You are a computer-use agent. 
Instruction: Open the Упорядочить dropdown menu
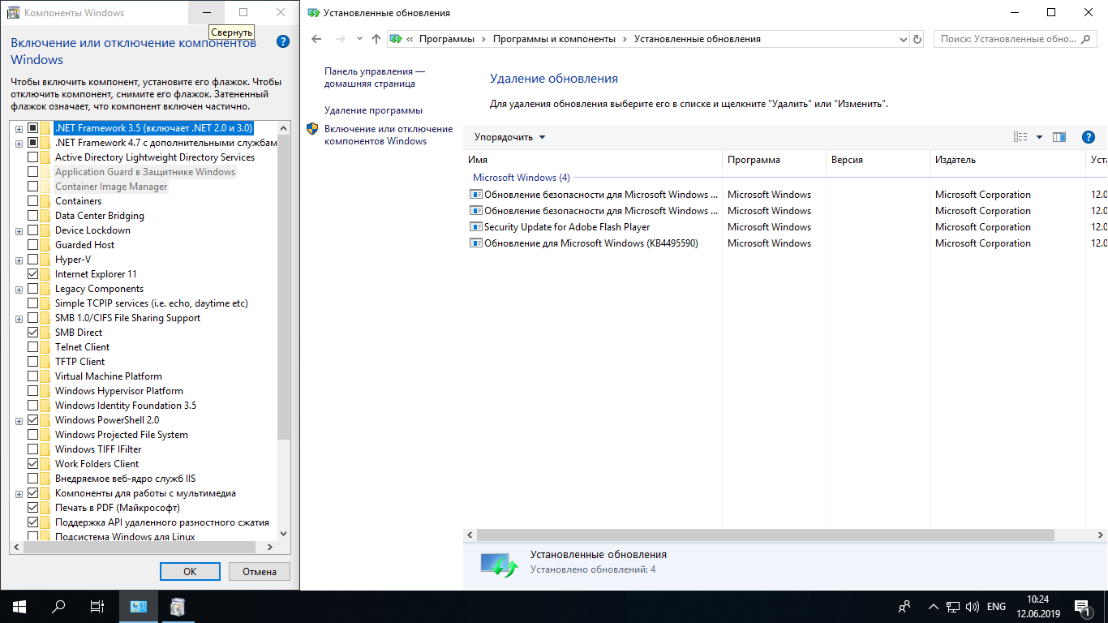(509, 137)
